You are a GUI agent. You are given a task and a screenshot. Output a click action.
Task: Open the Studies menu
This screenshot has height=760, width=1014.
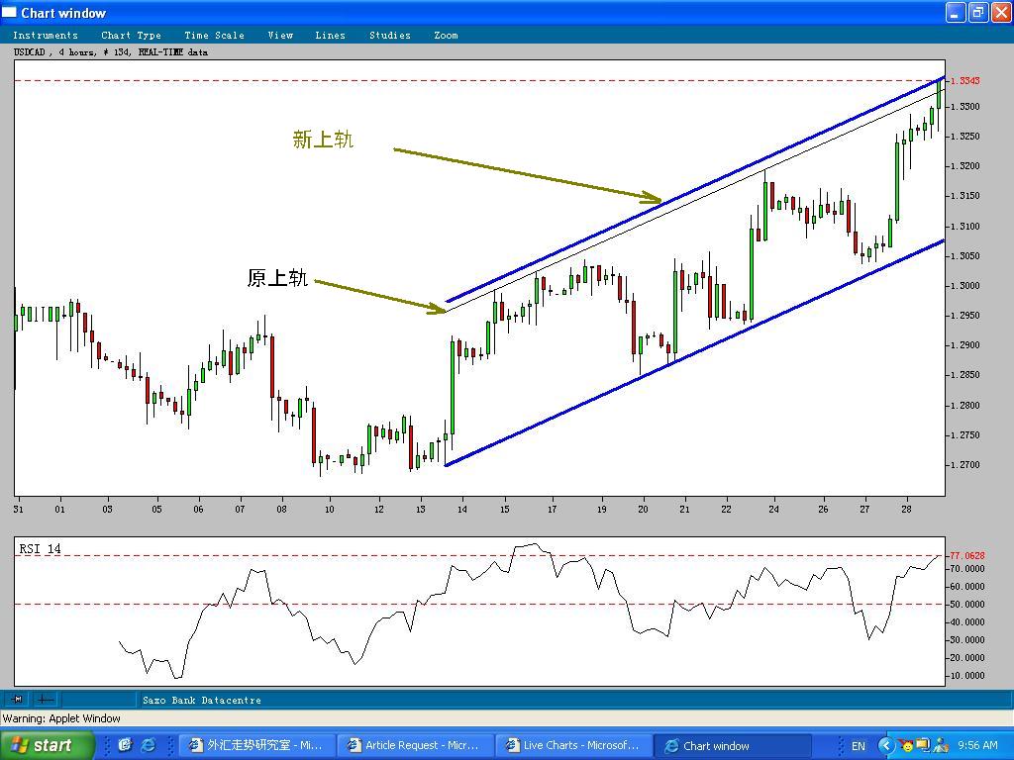coord(390,36)
